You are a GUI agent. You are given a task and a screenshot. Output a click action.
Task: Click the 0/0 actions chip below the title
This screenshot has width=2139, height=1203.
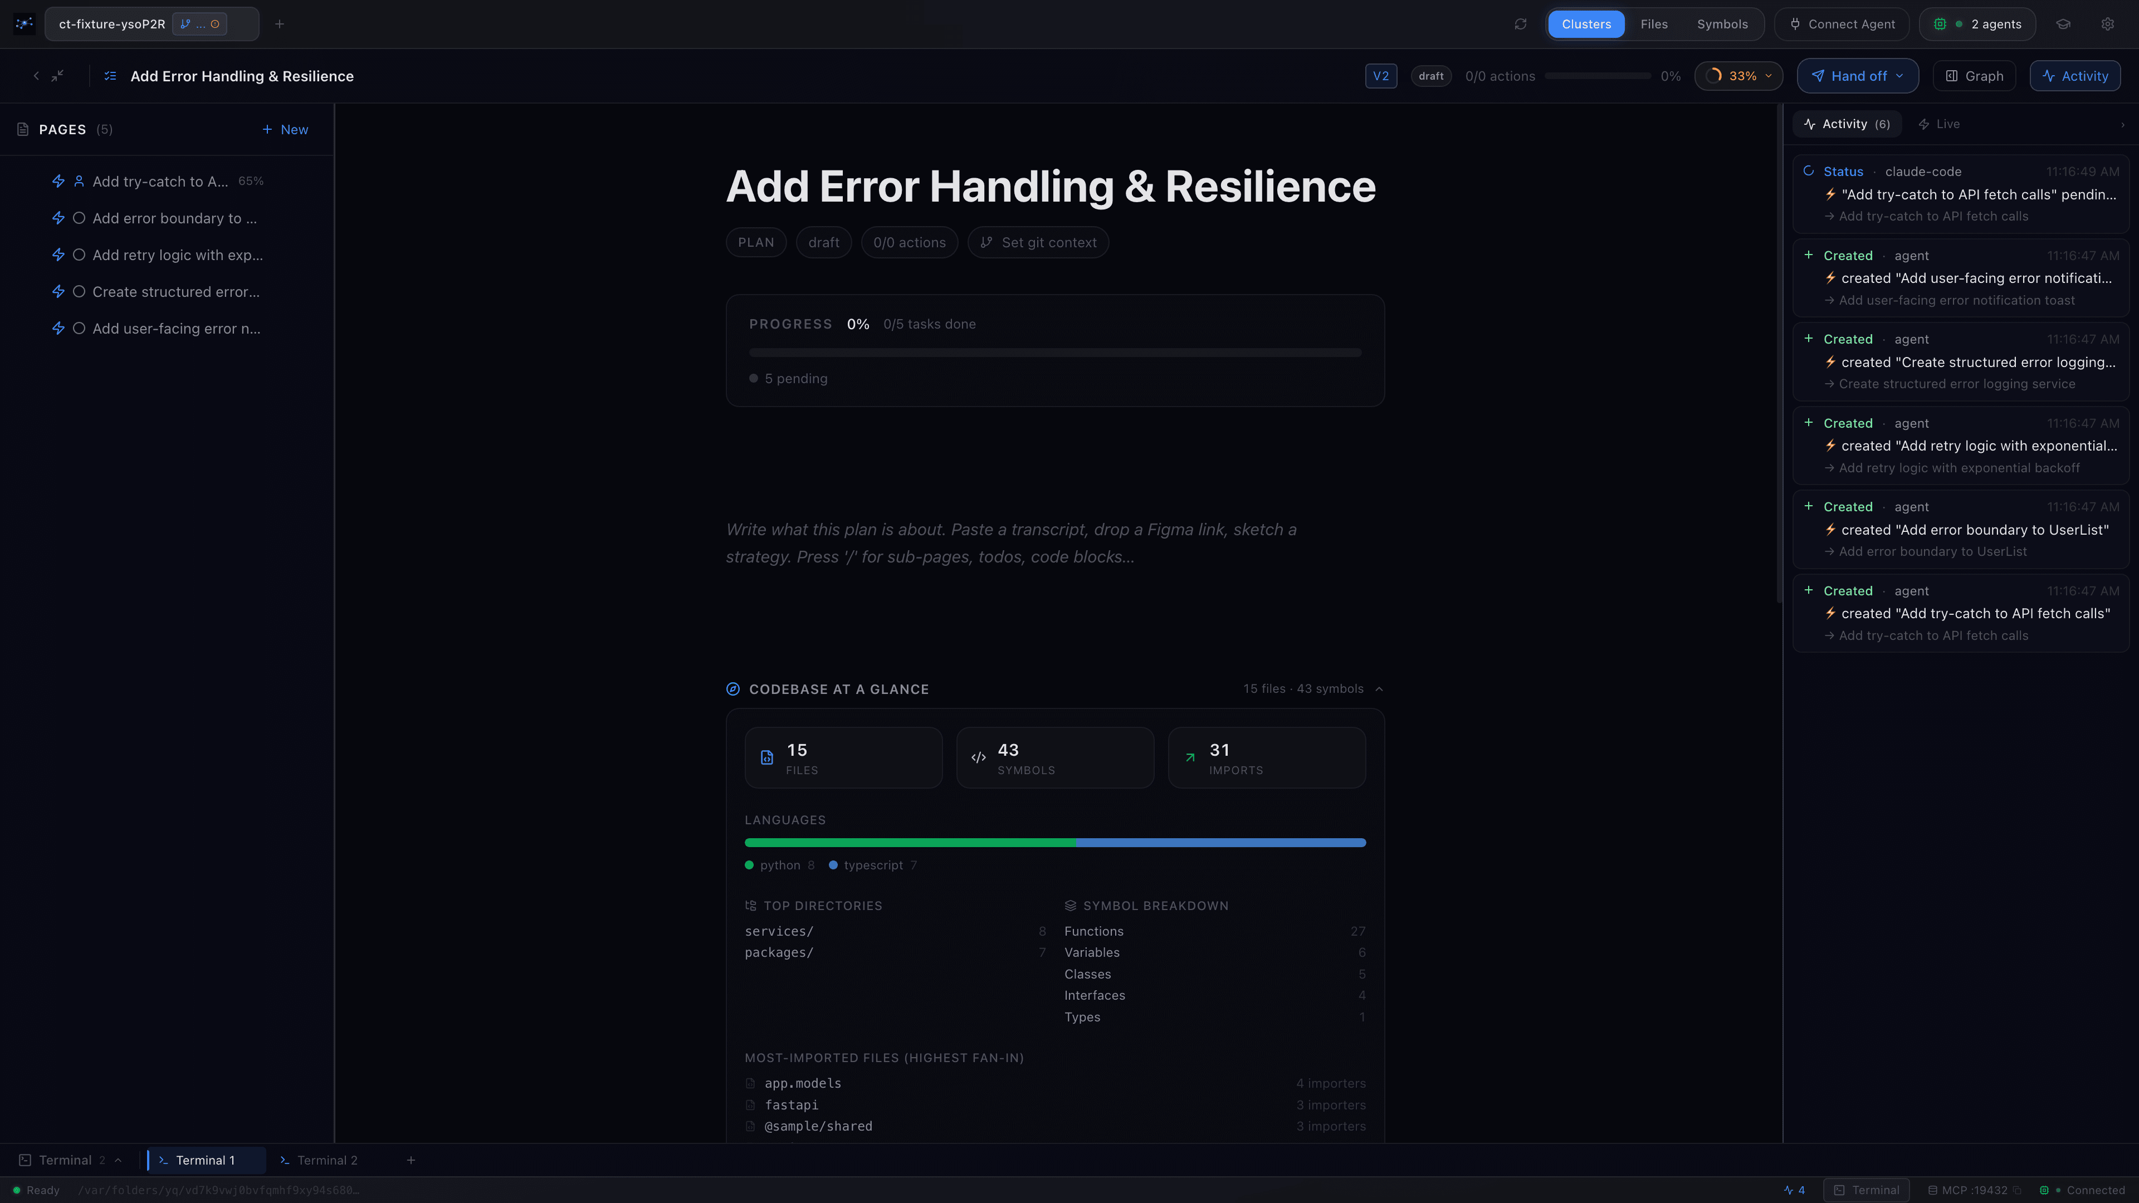tap(909, 242)
